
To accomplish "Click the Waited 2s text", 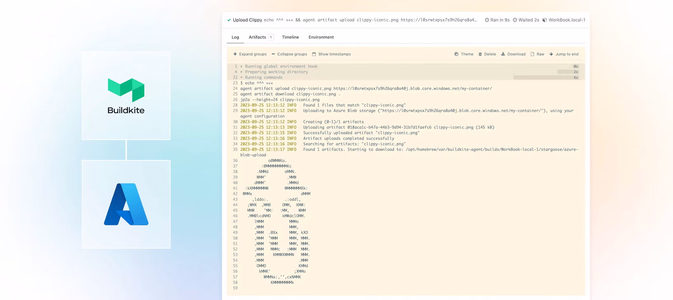I will click(529, 20).
